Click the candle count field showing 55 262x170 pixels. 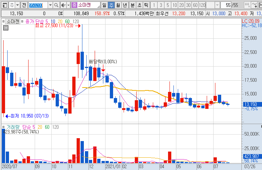pyautogui.click(x=226, y=5)
